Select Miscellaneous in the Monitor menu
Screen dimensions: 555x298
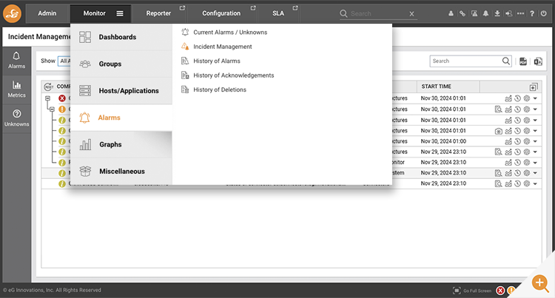(121, 172)
